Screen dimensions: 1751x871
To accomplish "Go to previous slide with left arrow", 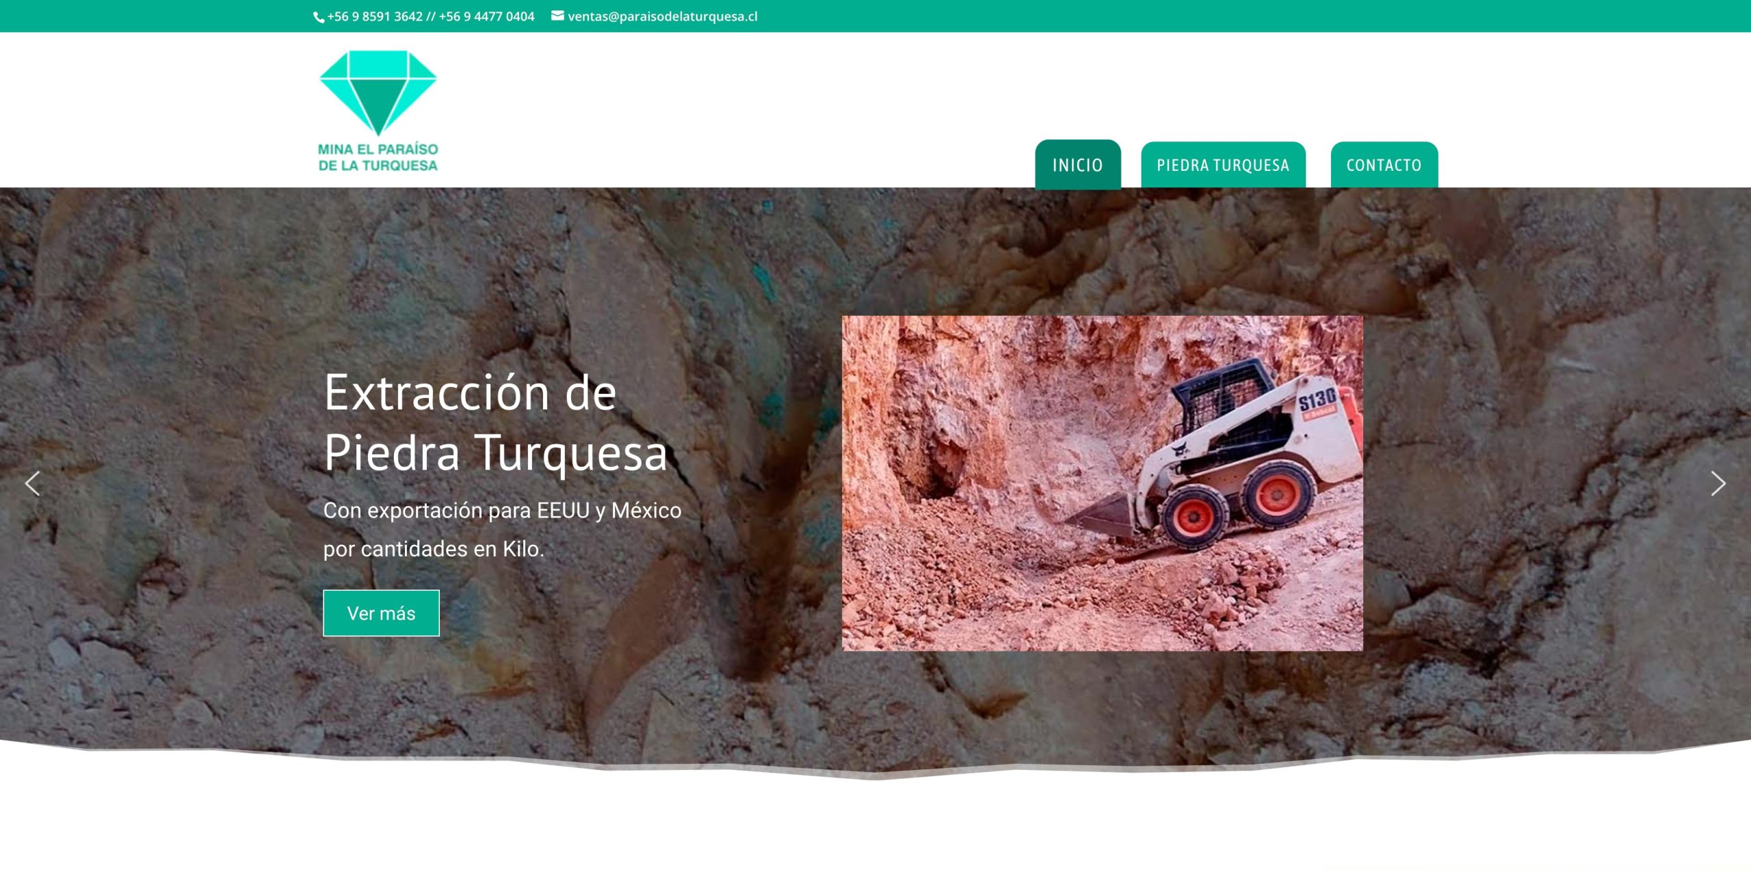I will pos(32,483).
